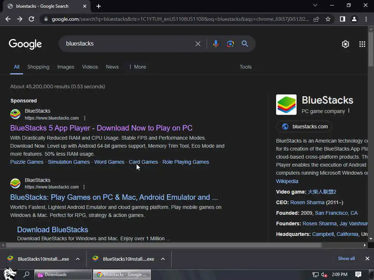The width and height of the screenshot is (374, 280).
Task: Clear the search box text
Action: pyautogui.click(x=198, y=44)
